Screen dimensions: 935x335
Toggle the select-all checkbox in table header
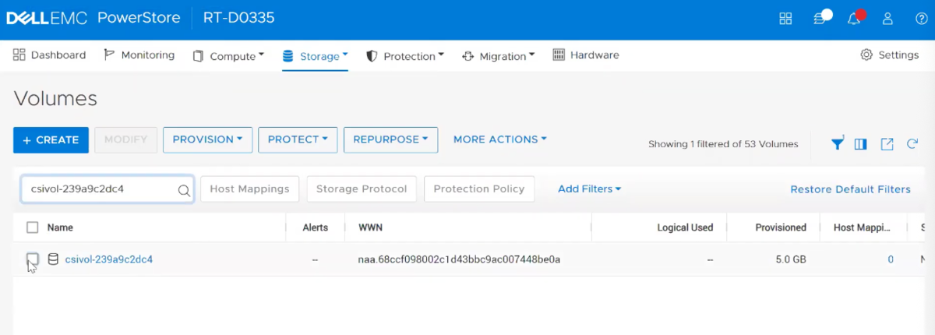(x=33, y=227)
